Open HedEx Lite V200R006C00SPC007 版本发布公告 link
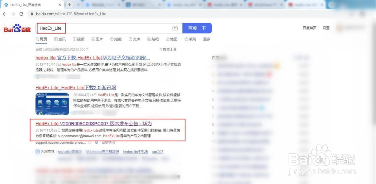 point(94,124)
